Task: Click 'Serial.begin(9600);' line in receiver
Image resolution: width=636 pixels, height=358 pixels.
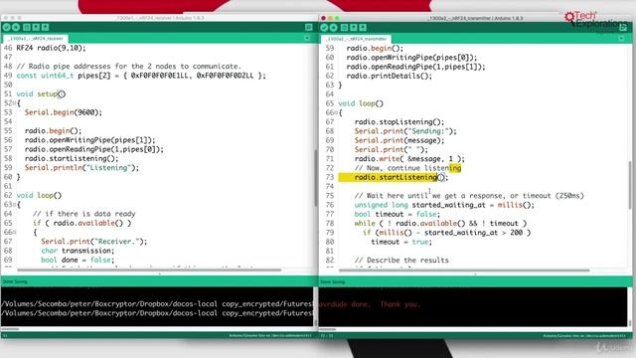Action: click(64, 112)
